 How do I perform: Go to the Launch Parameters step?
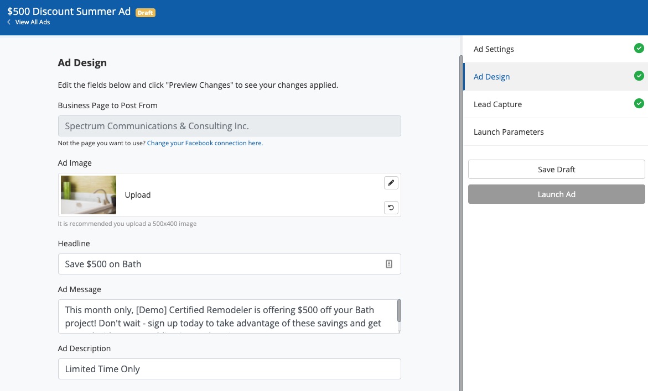pyautogui.click(x=509, y=132)
